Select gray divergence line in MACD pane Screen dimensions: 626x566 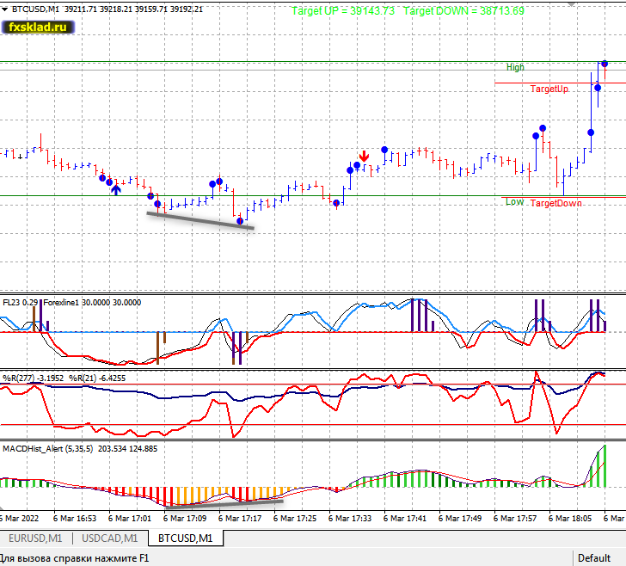224,504
